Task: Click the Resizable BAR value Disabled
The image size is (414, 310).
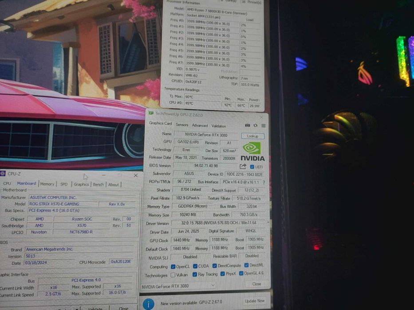Action: pos(252,256)
